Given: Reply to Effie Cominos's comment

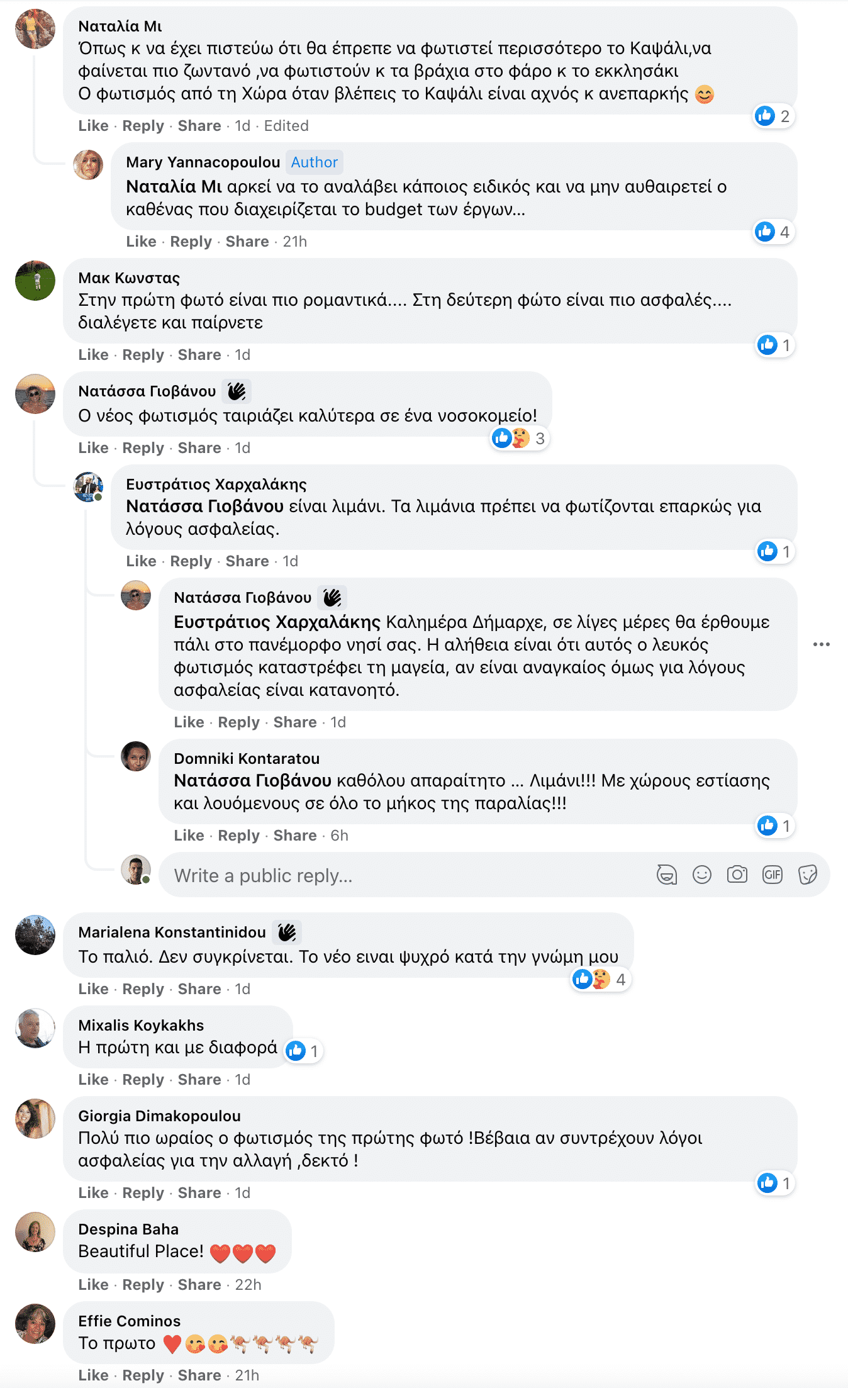Looking at the screenshot, I should click(143, 1375).
